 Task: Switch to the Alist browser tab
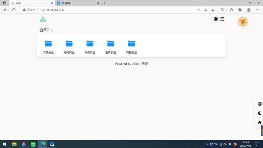tap(32, 3)
